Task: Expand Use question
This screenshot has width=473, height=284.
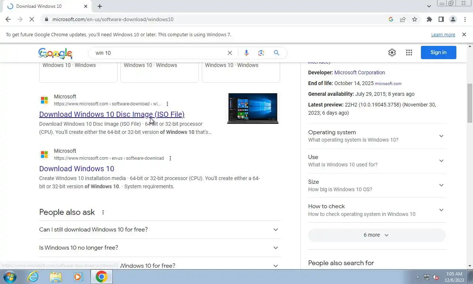Action: click(377, 161)
